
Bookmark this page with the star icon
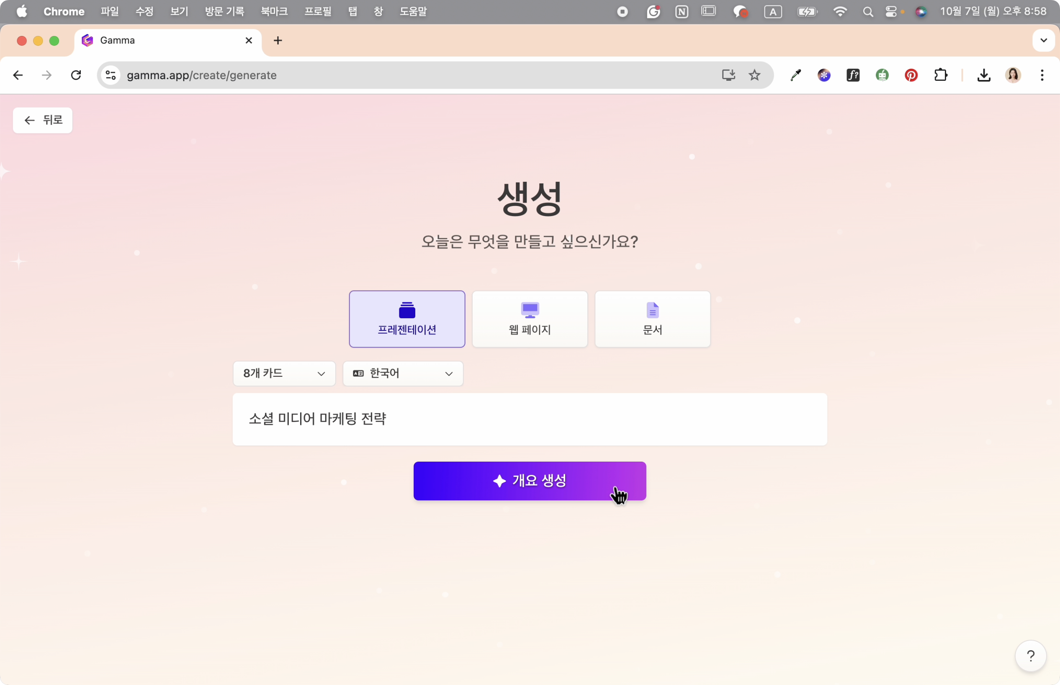click(x=754, y=75)
